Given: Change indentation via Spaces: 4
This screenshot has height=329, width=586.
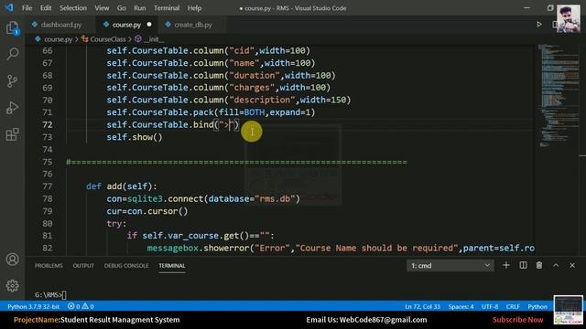Looking at the screenshot, I should tap(461, 306).
